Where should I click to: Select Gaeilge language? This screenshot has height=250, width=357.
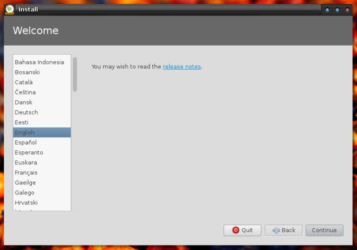click(42, 183)
